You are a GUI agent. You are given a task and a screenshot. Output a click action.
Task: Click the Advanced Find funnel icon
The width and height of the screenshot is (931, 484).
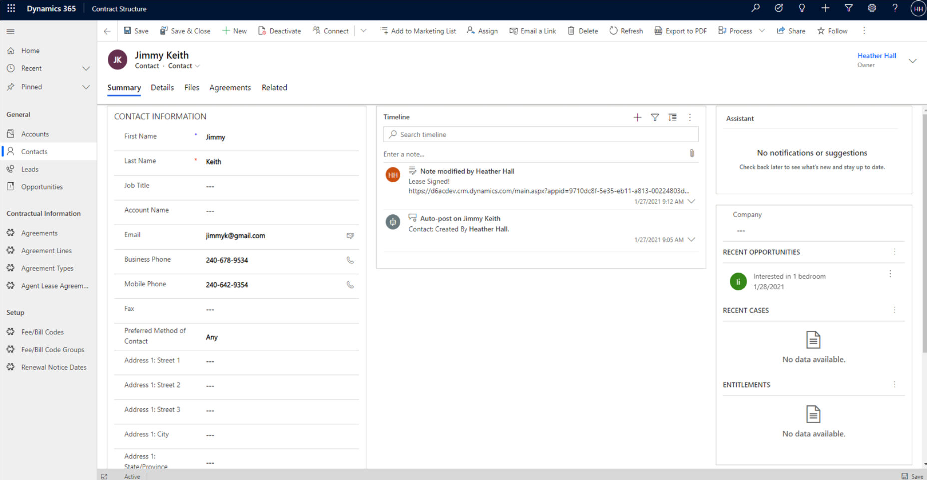pos(849,8)
